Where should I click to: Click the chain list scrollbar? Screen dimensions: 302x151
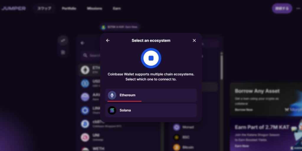click(222, 67)
